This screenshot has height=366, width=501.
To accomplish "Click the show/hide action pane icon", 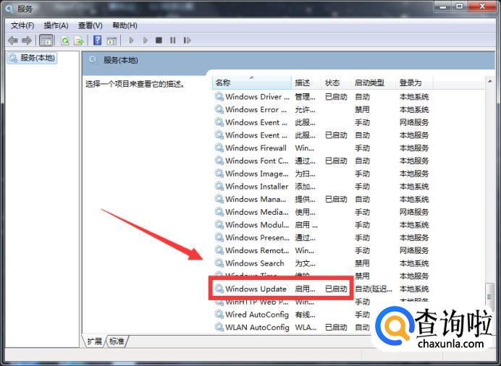I will (111, 41).
